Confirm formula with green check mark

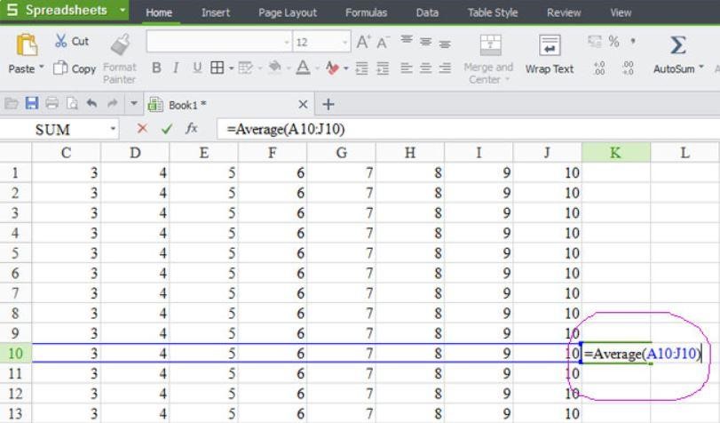pos(166,129)
